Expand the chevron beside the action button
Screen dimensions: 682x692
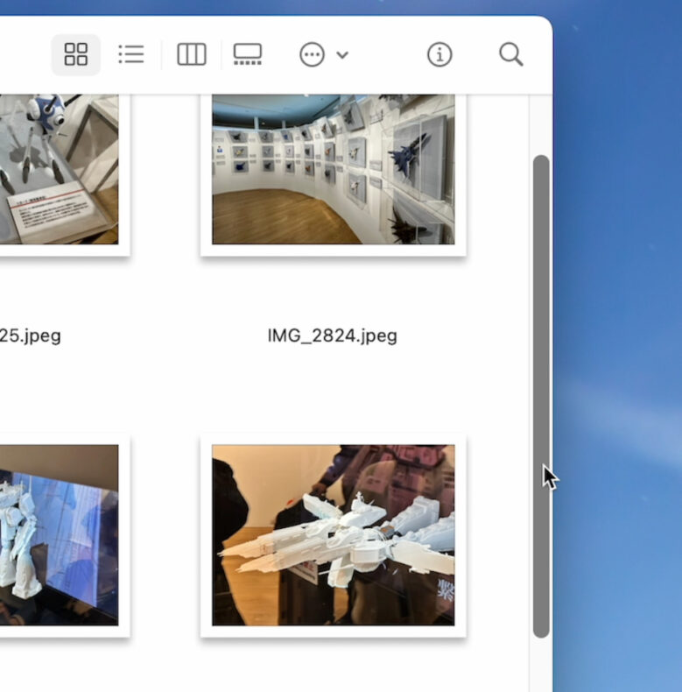342,55
